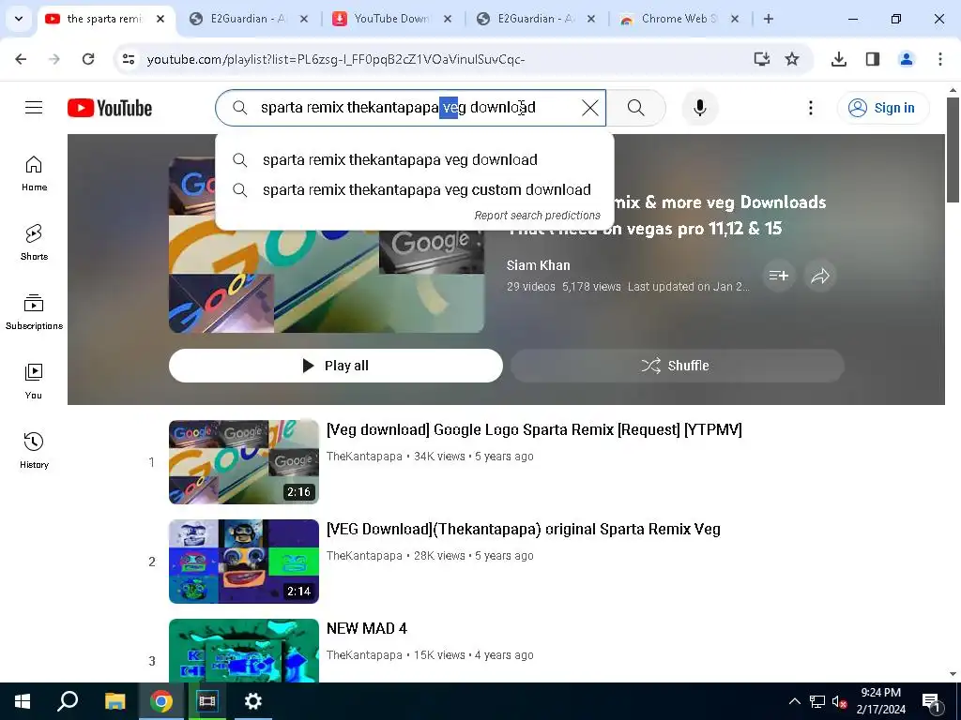Viewport: 961px width, 720px height.
Task: Close the 'the sparta remix' tab
Action: point(160,19)
